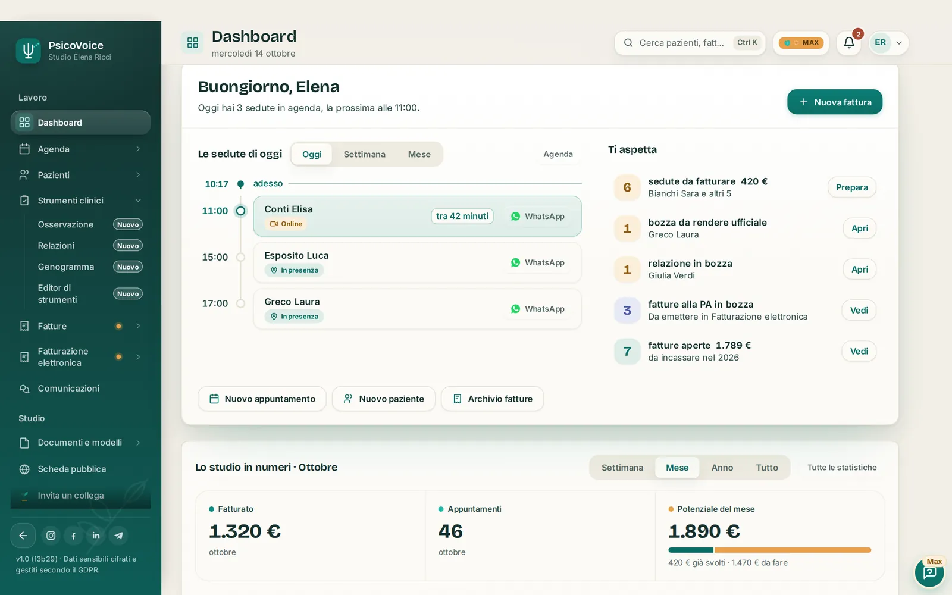Open Telegram social icon in sidebar

pyautogui.click(x=118, y=535)
